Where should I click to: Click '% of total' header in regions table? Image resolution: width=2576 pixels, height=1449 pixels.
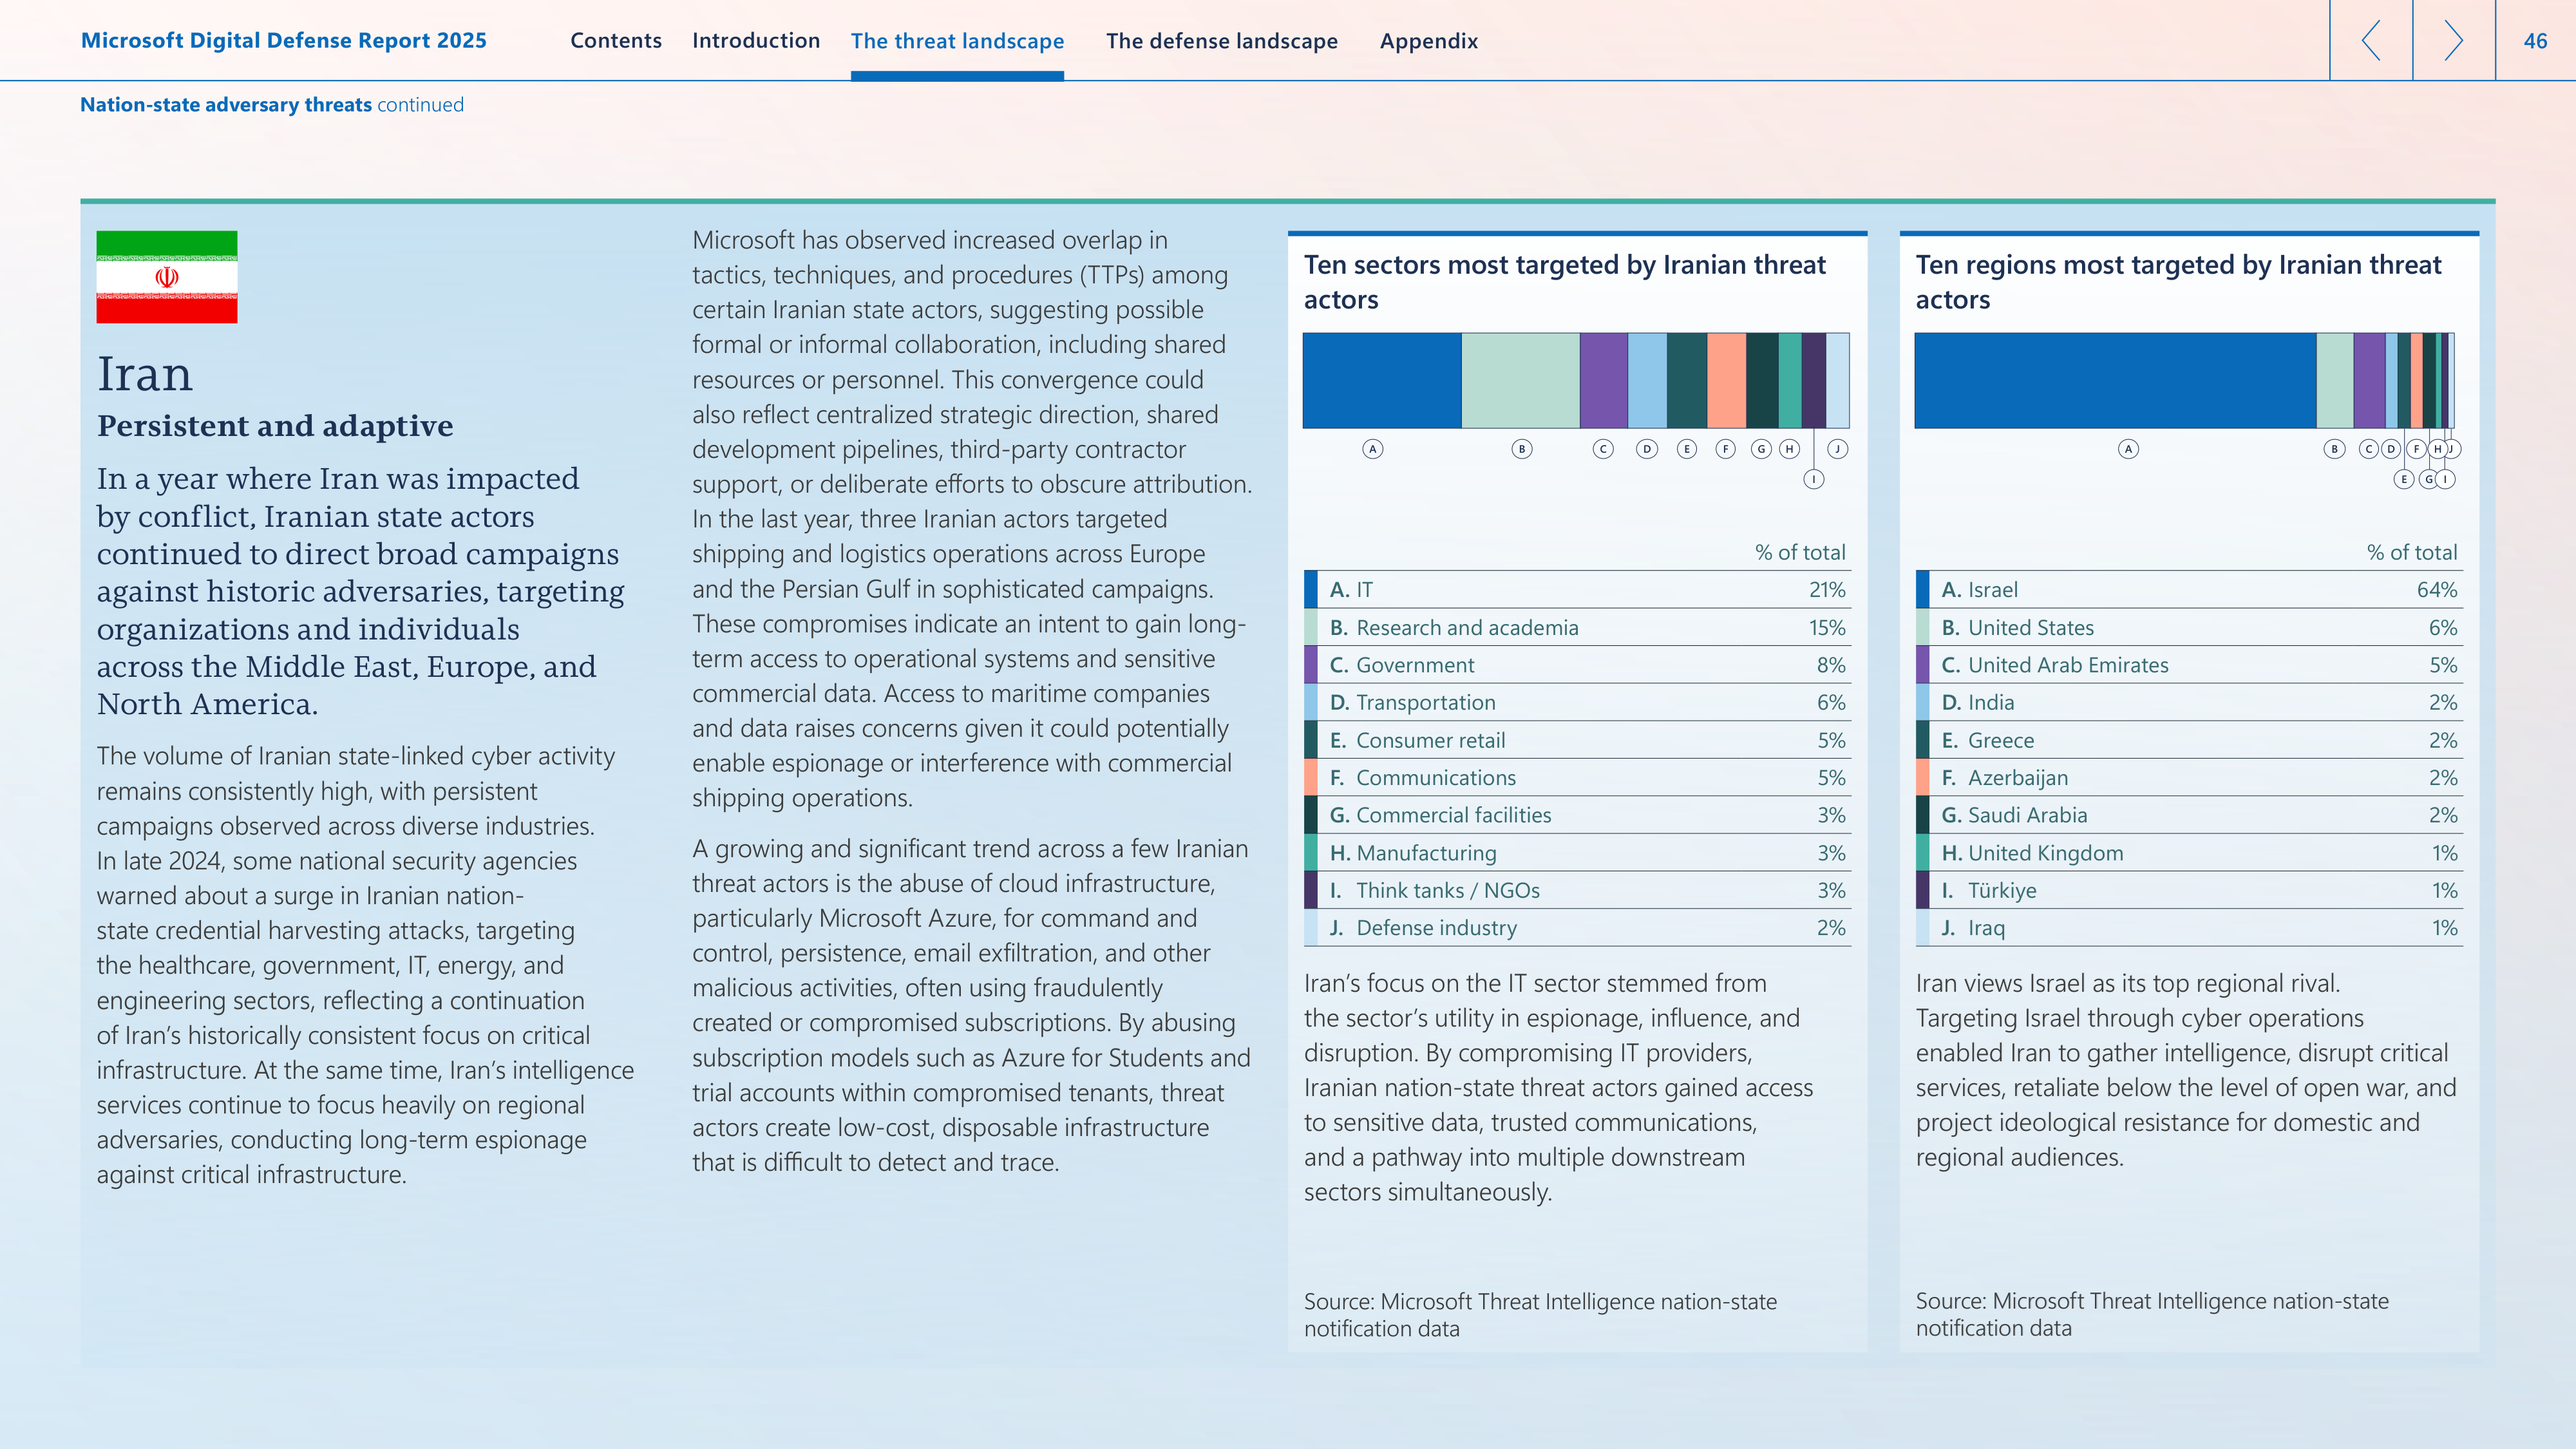(2412, 552)
